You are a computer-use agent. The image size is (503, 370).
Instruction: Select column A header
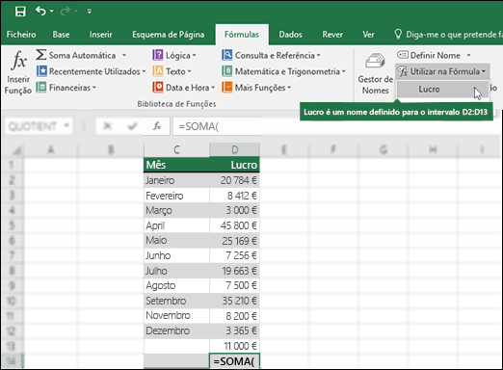pyautogui.click(x=50, y=149)
